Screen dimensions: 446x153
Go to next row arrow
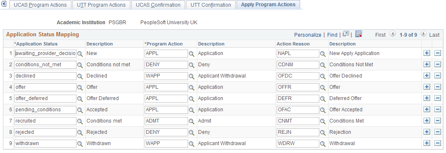(423, 34)
